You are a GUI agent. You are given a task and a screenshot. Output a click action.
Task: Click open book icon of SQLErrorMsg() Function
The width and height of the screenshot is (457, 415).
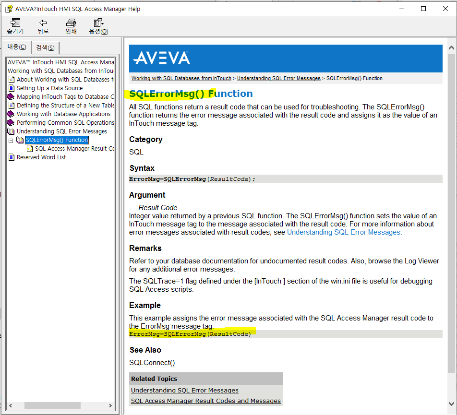(x=20, y=140)
